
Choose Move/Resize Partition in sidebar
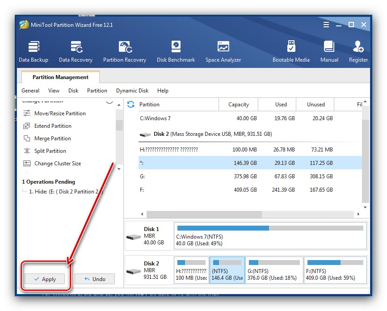(x=60, y=113)
